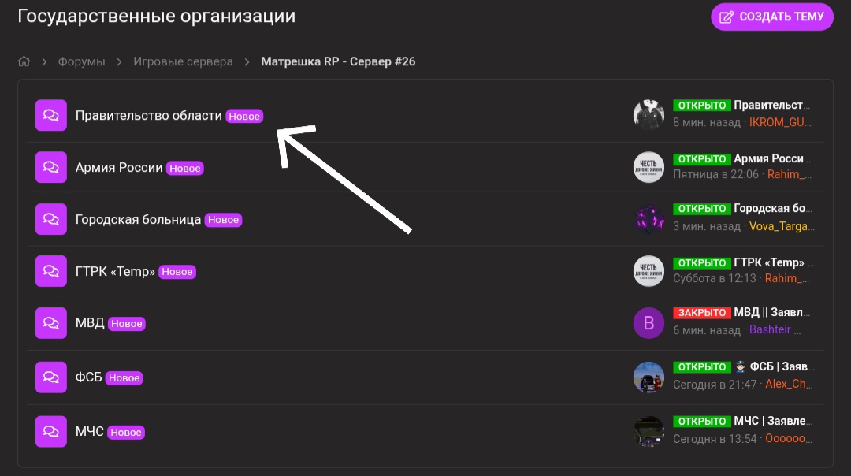Image resolution: width=851 pixels, height=476 pixels.
Task: Click forum icon beside ГТРК «Temp»
Action: [51, 271]
